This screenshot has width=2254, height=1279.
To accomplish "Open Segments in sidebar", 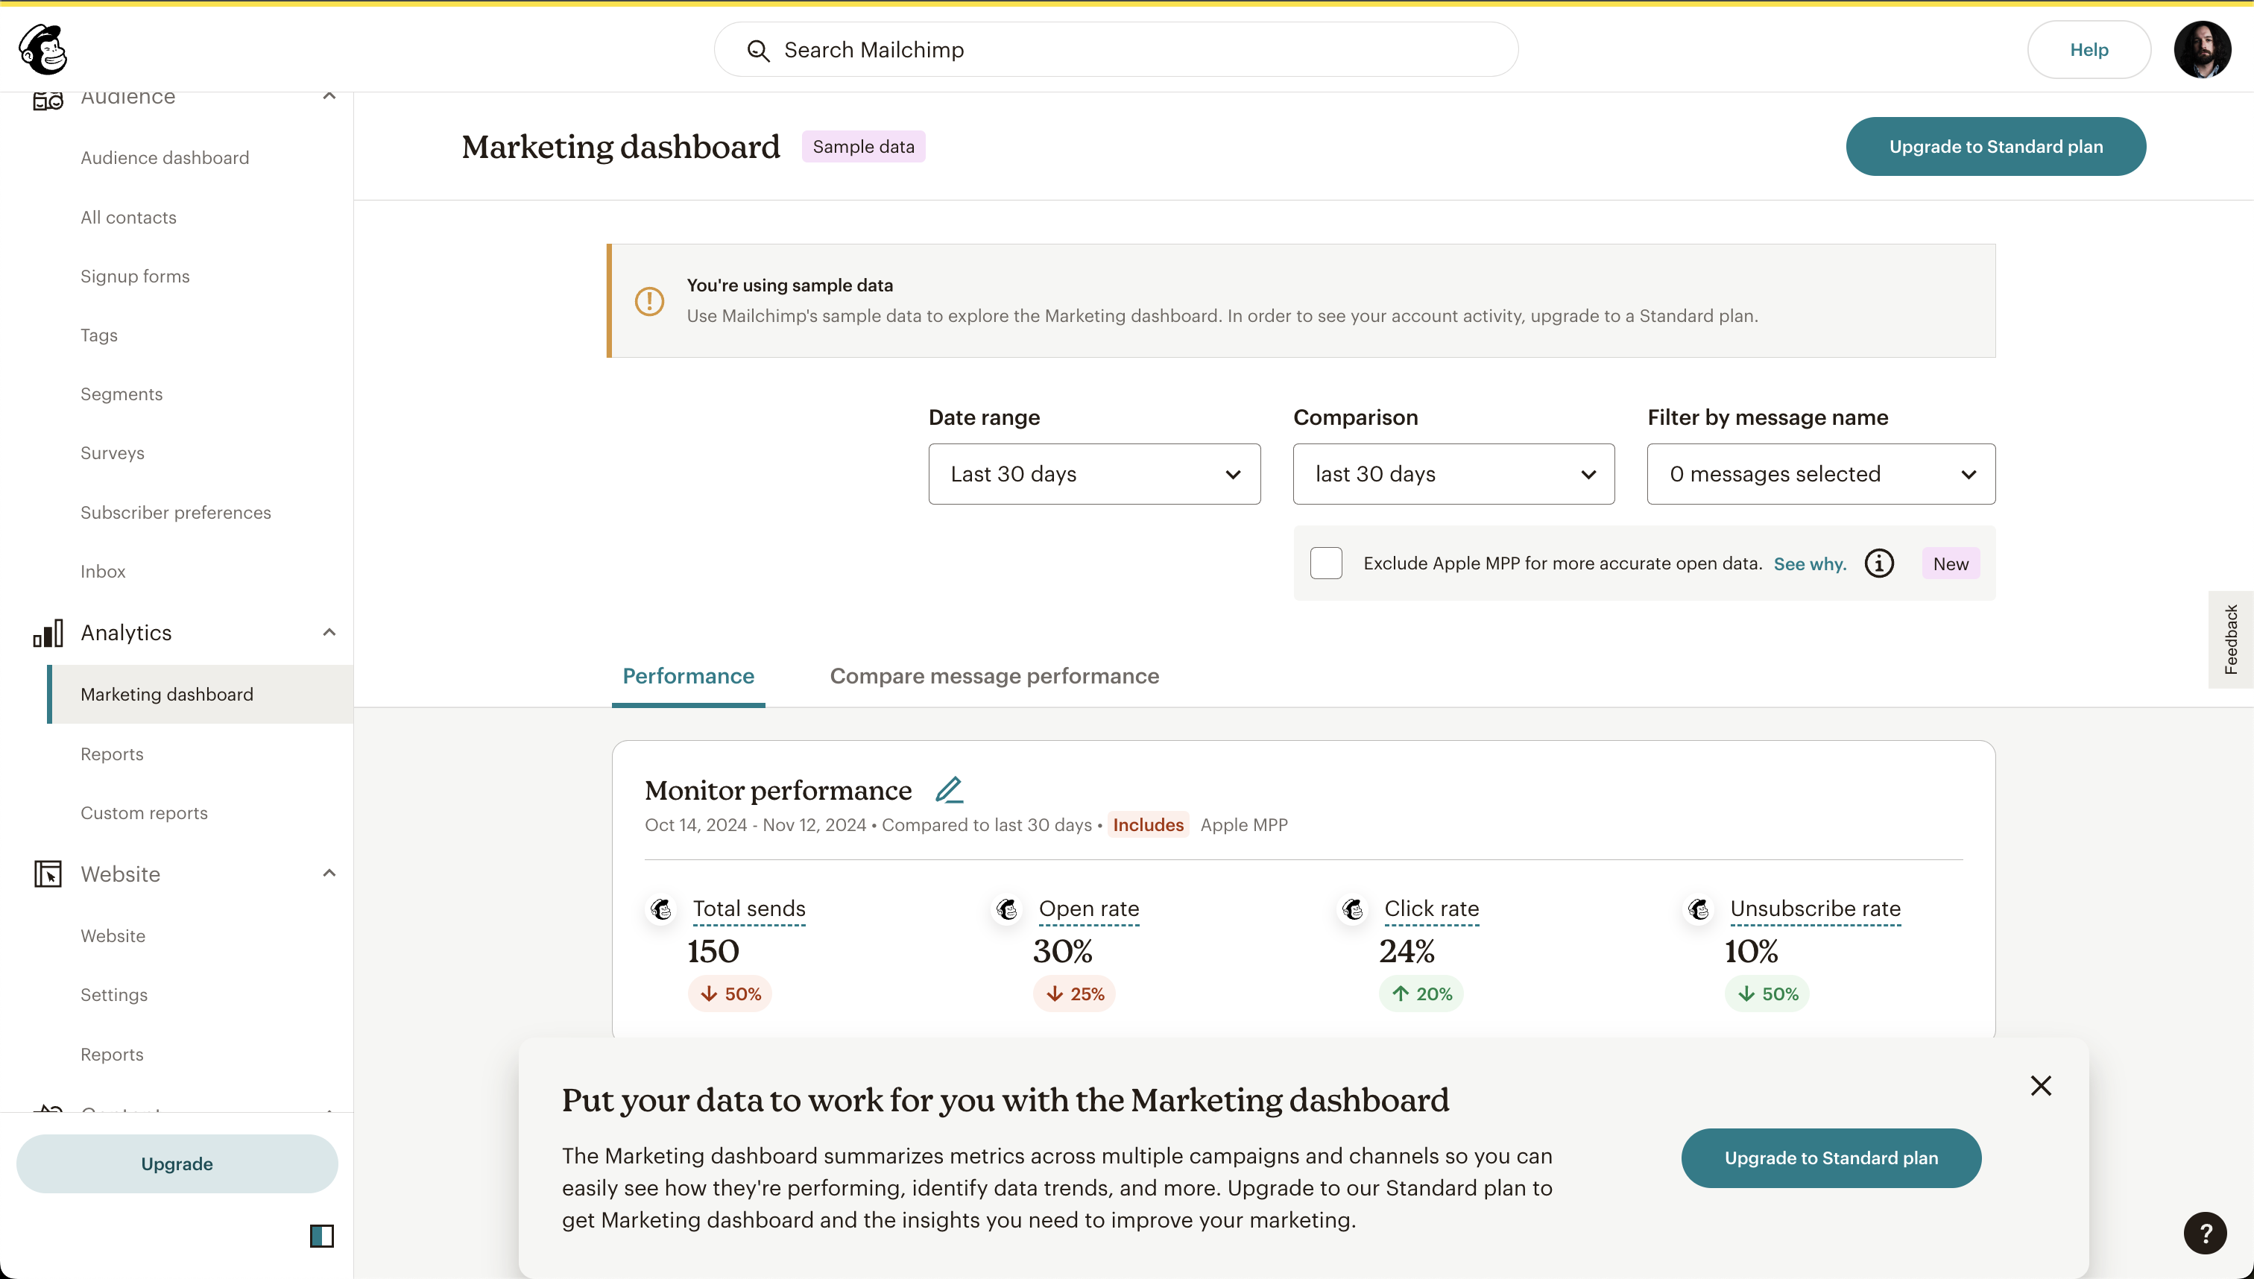I will (x=121, y=394).
